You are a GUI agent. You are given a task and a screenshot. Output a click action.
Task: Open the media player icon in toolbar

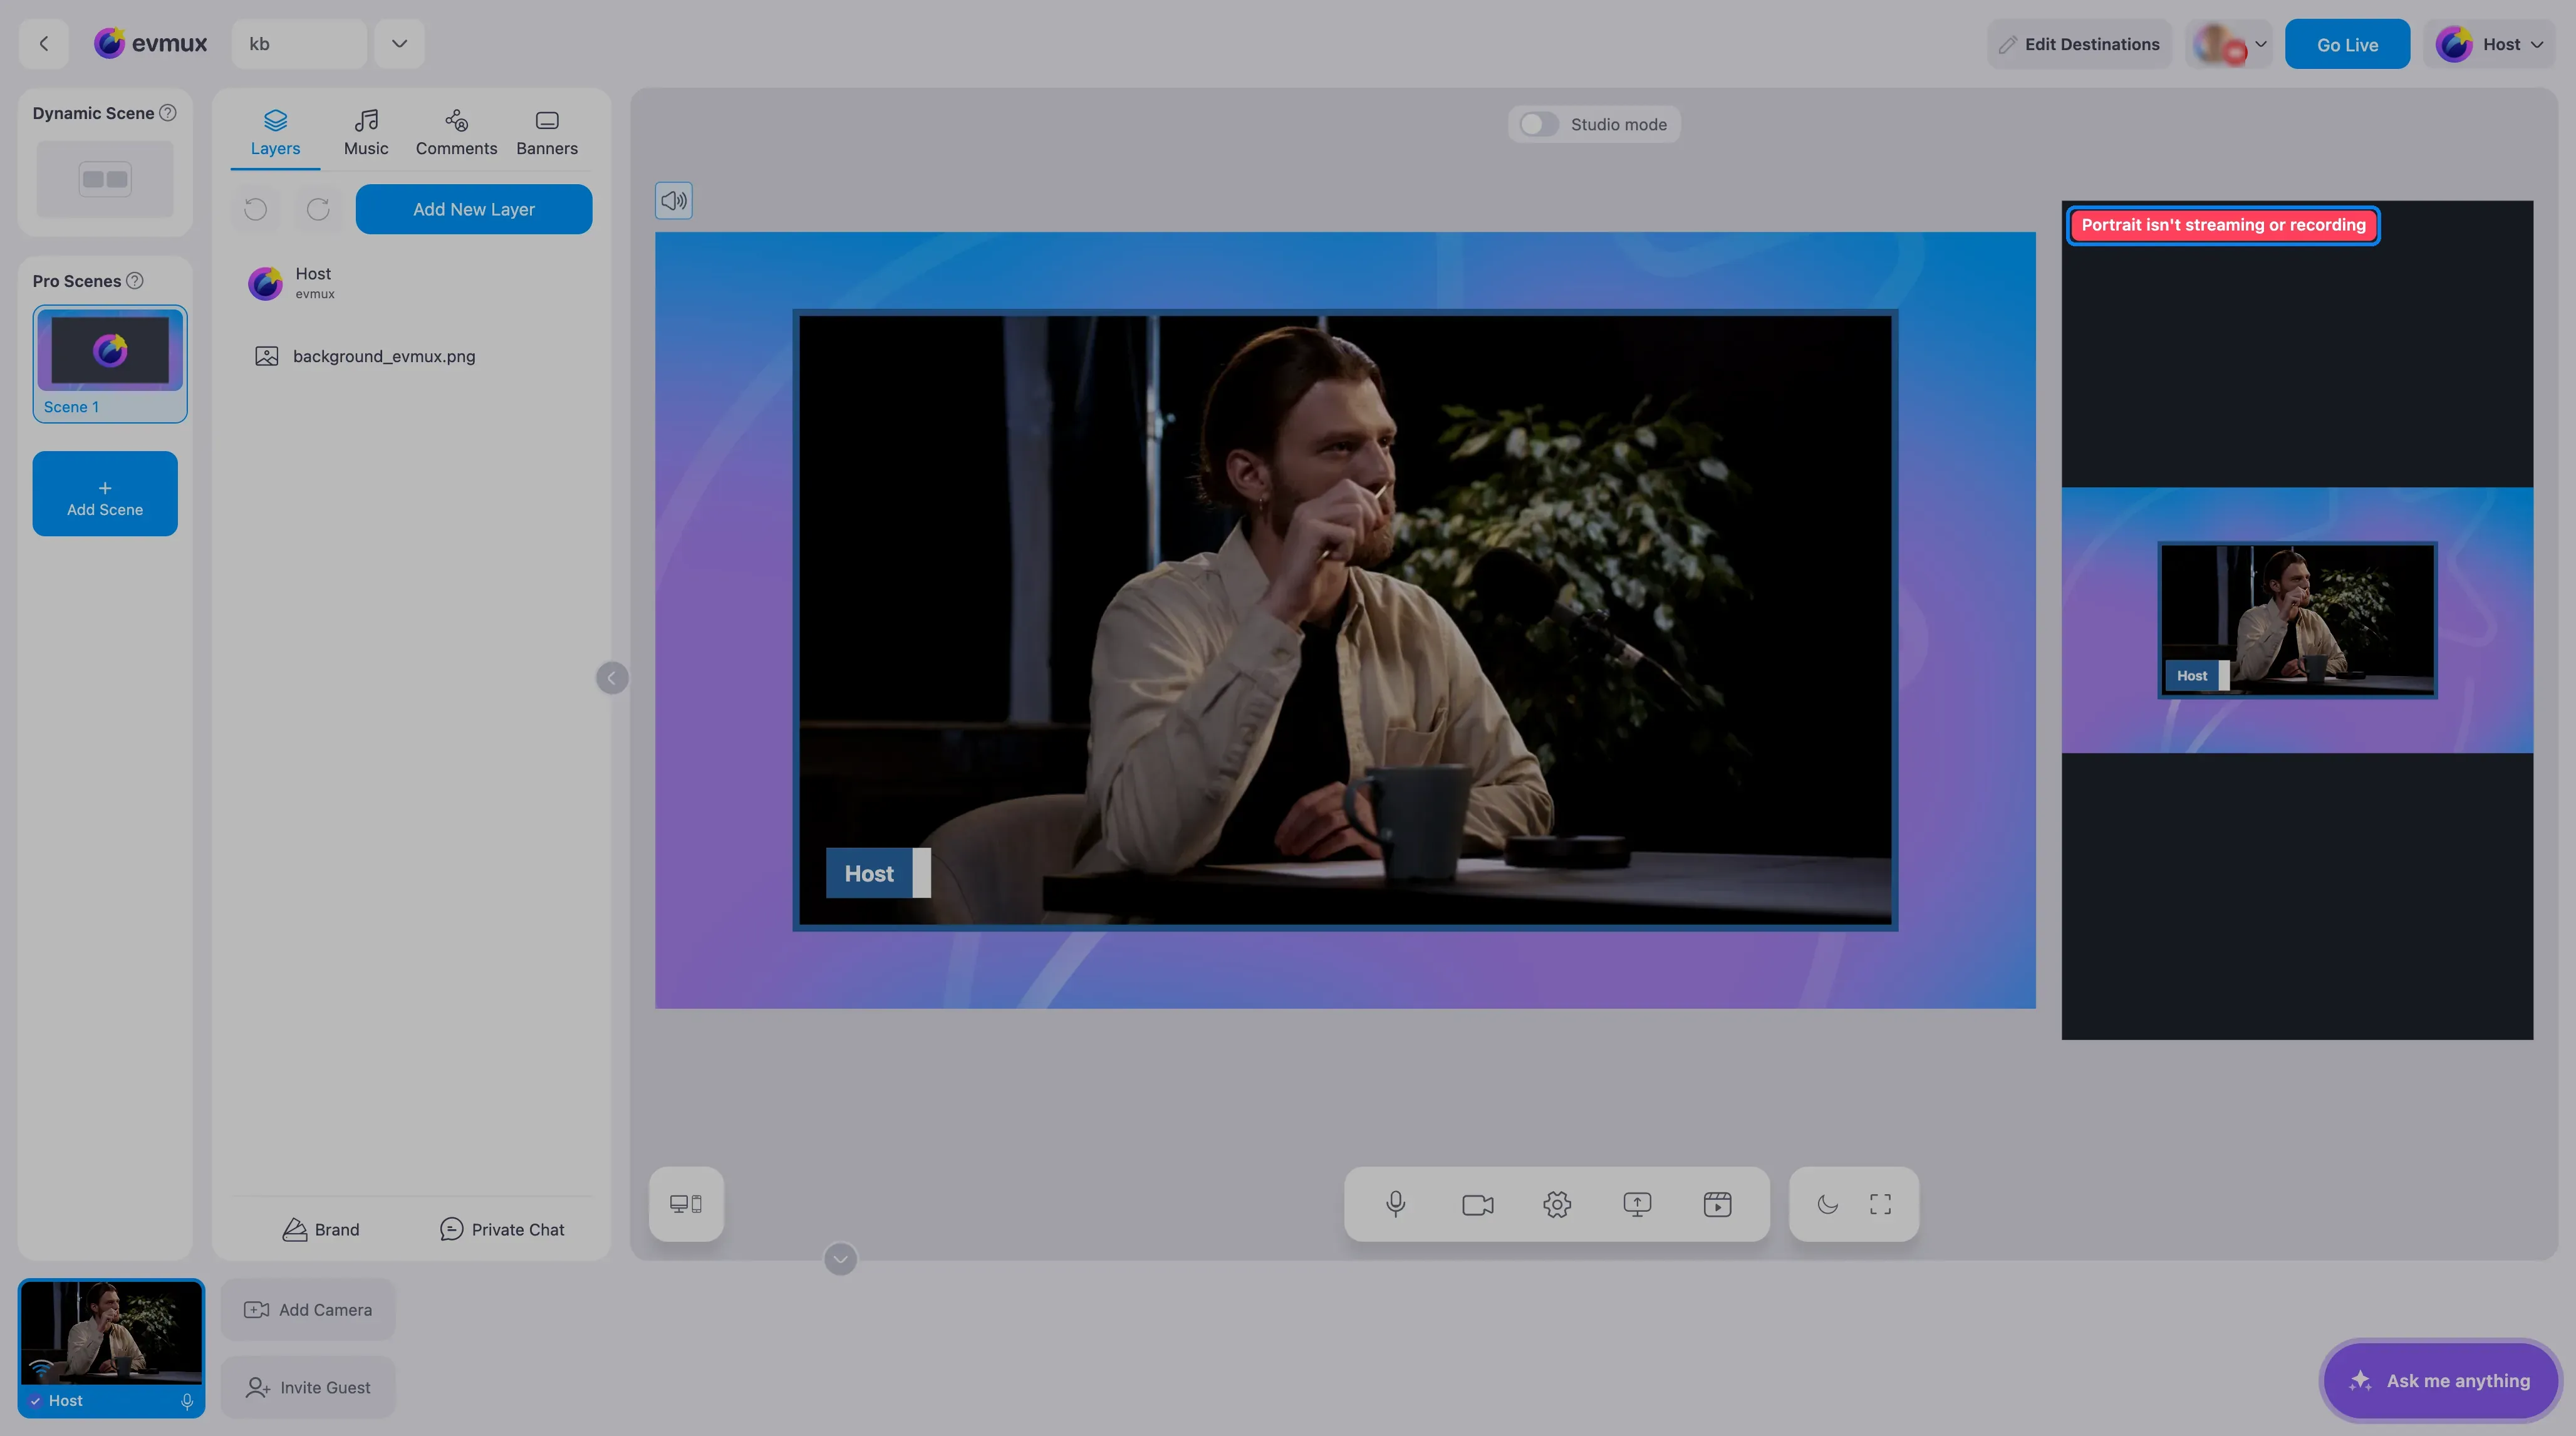1717,1204
